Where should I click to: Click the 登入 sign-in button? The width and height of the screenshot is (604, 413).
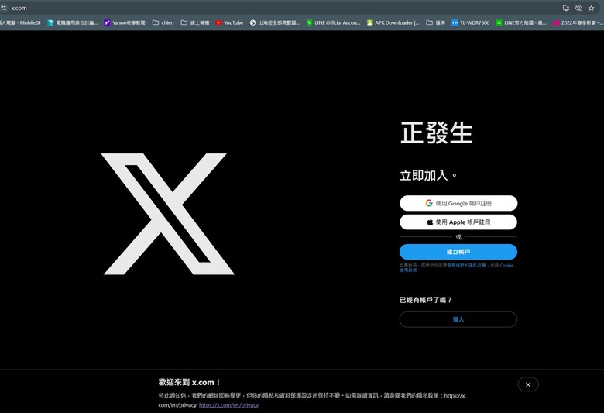click(x=458, y=319)
